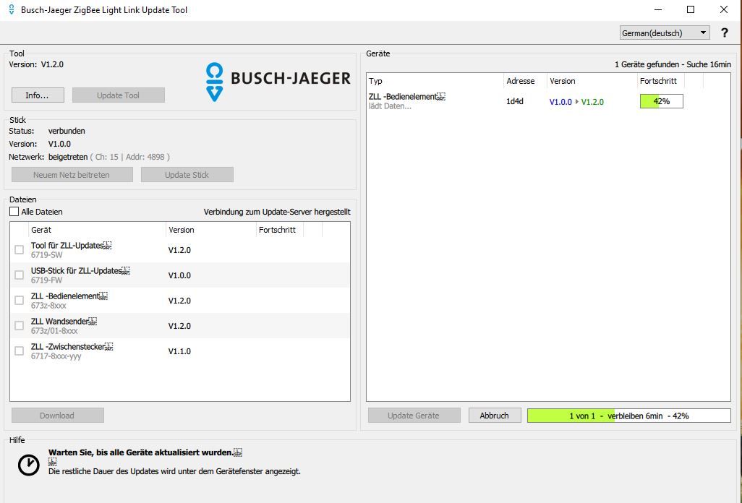Click Fortschritt column header in Dateien table

click(280, 230)
